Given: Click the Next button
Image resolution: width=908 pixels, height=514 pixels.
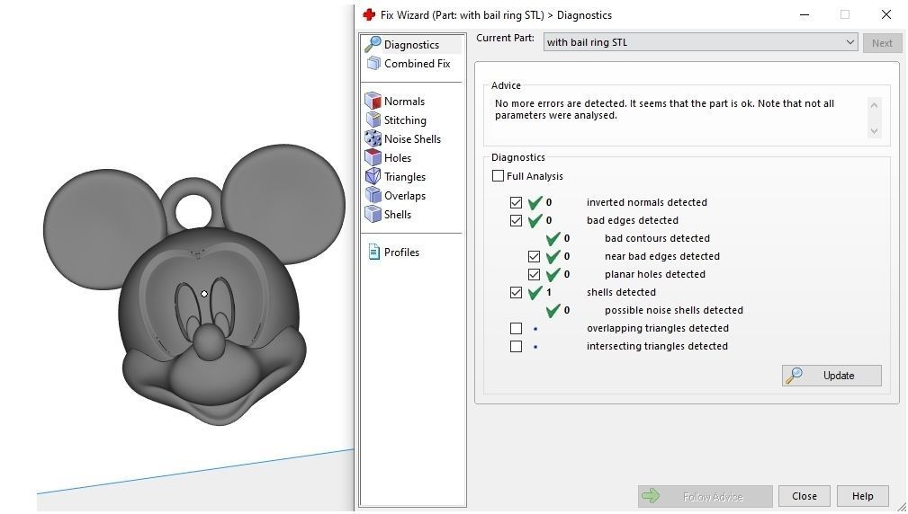Looking at the screenshot, I should pyautogui.click(x=882, y=43).
